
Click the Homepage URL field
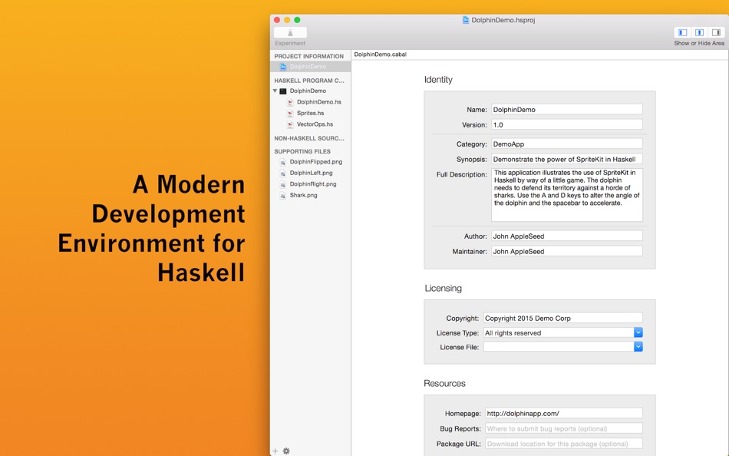click(x=564, y=413)
